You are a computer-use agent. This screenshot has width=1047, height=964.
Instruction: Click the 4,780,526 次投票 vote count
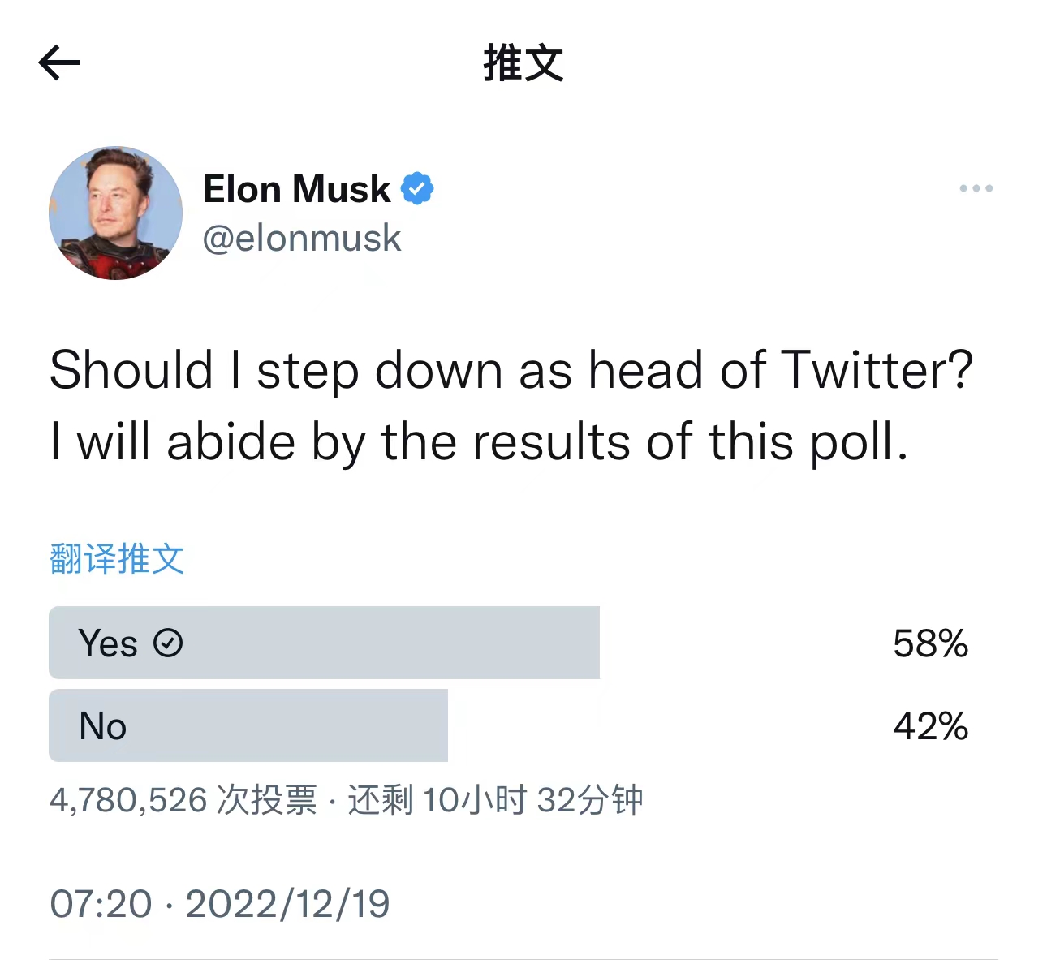pos(183,800)
